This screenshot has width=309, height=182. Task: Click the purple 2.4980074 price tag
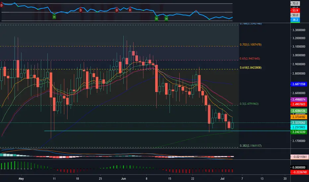[x=298, y=100]
